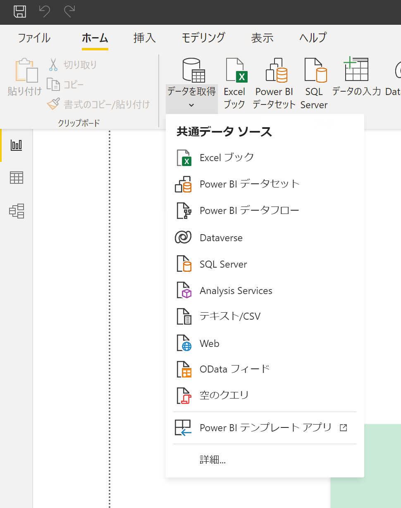
Task: Open the ファイル menu tab
Action: click(x=34, y=38)
